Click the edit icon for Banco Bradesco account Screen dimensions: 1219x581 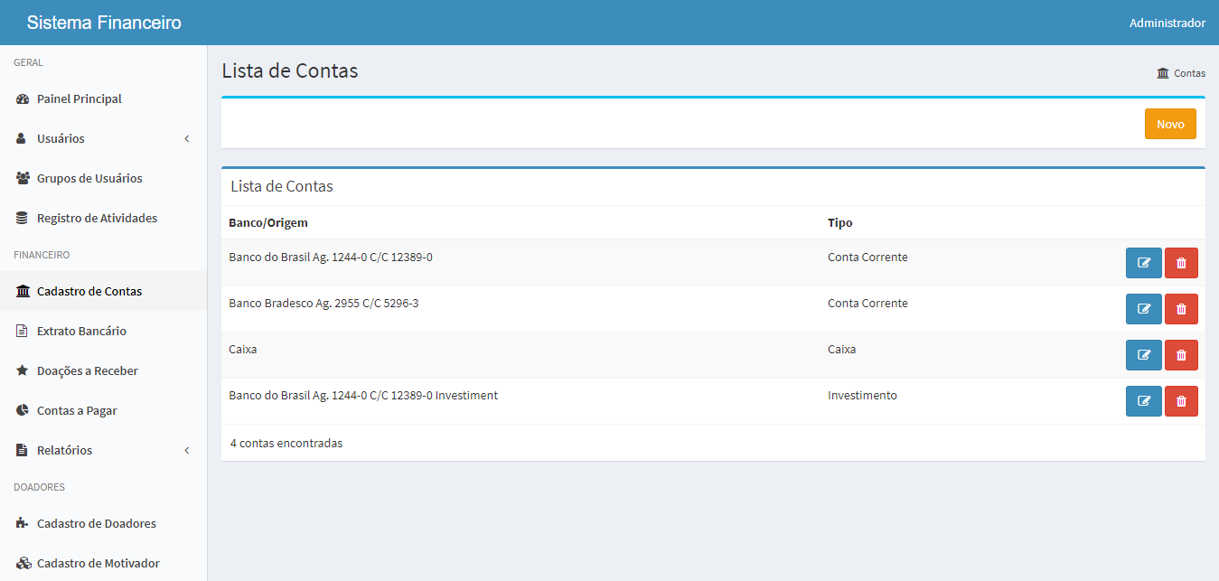coord(1143,309)
